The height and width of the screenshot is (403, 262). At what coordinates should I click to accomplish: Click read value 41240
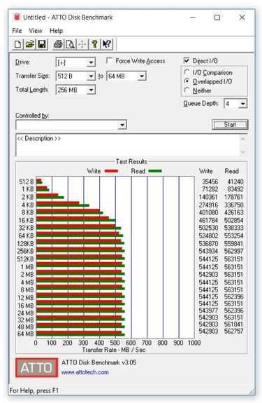[235, 182]
